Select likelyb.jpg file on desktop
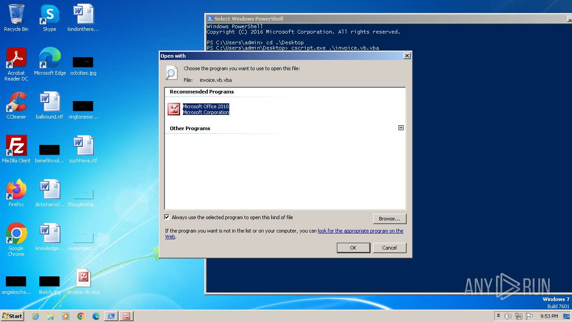This screenshot has width=572, height=322. (x=50, y=284)
